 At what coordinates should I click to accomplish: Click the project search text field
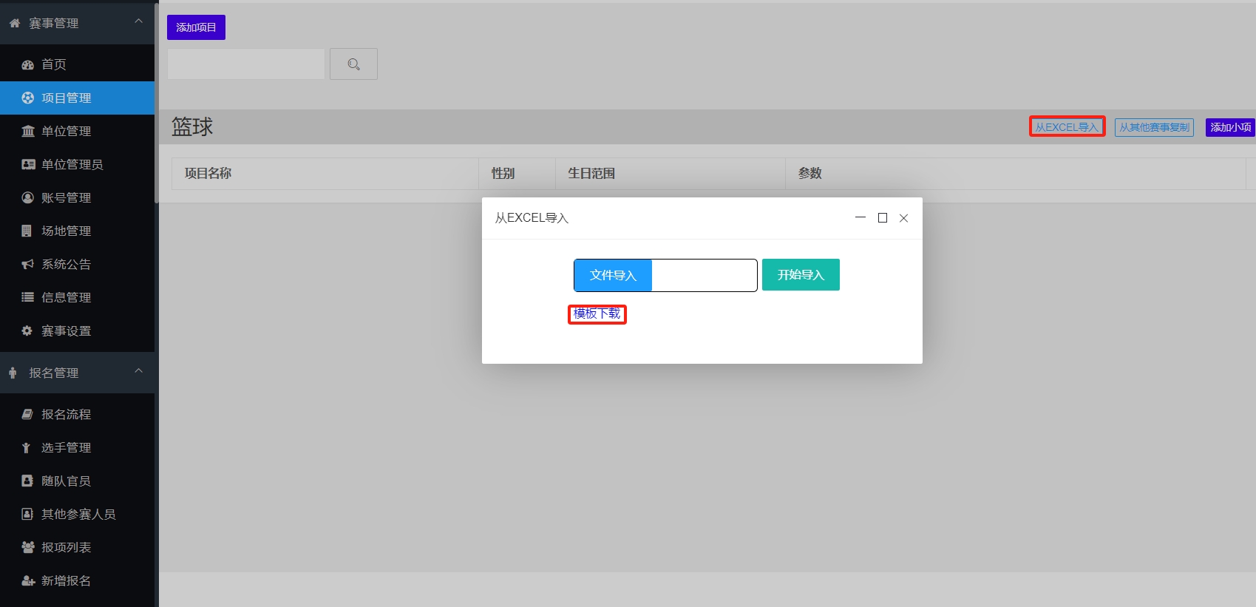(x=246, y=64)
